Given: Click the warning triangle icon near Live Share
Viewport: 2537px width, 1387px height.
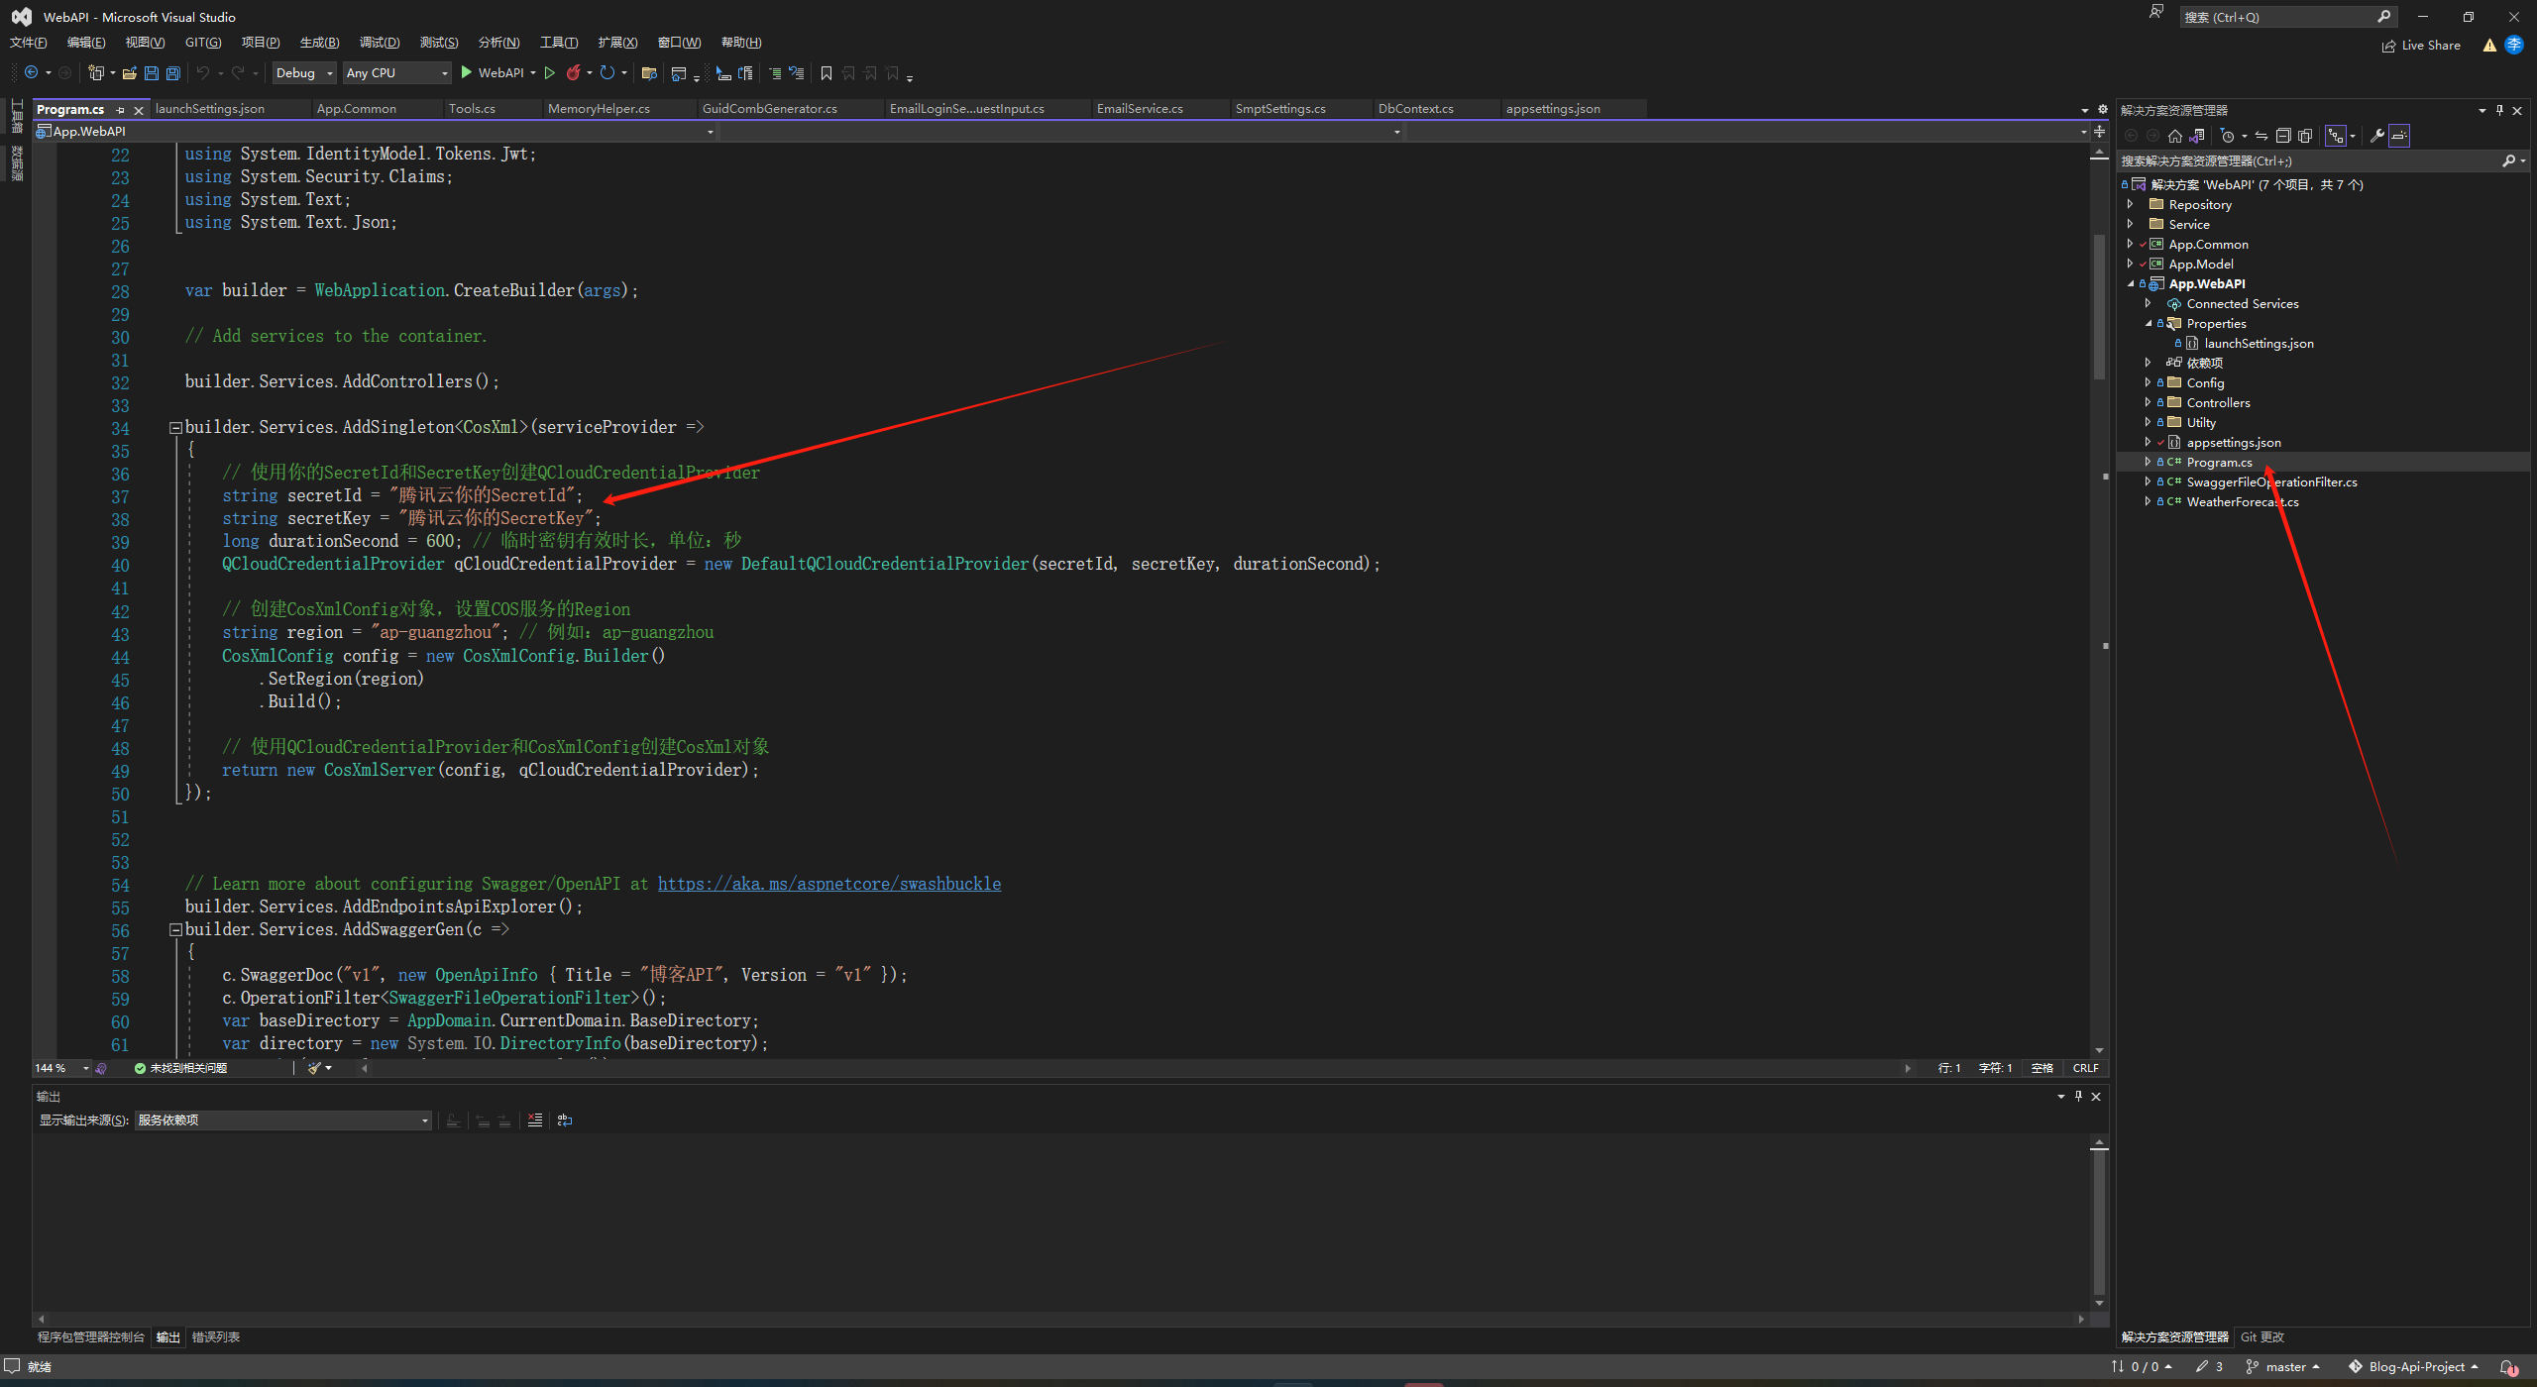Looking at the screenshot, I should pyautogui.click(x=2488, y=45).
